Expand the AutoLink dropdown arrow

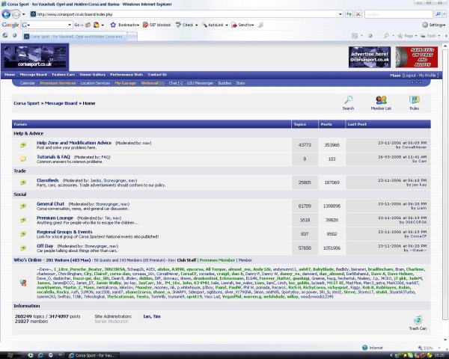coord(227,25)
